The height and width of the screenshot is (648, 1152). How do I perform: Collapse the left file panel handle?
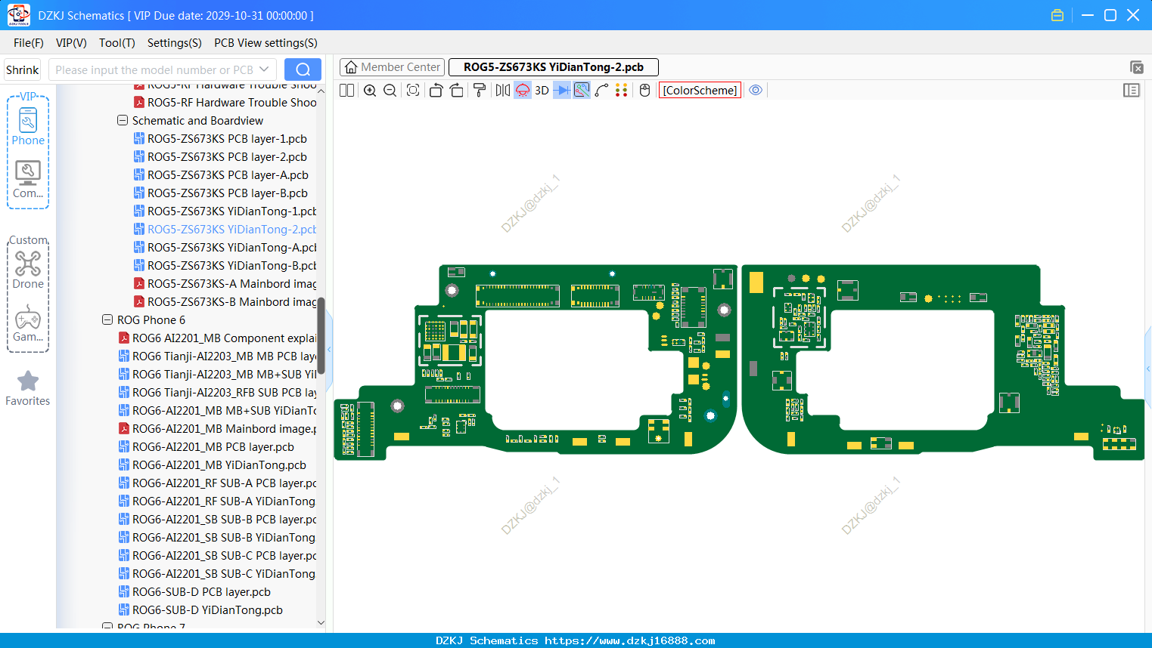pyautogui.click(x=329, y=349)
